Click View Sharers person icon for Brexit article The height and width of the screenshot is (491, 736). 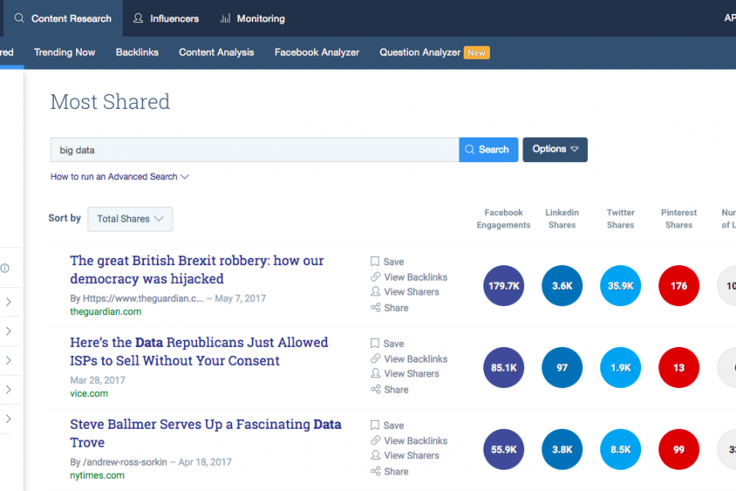click(375, 291)
